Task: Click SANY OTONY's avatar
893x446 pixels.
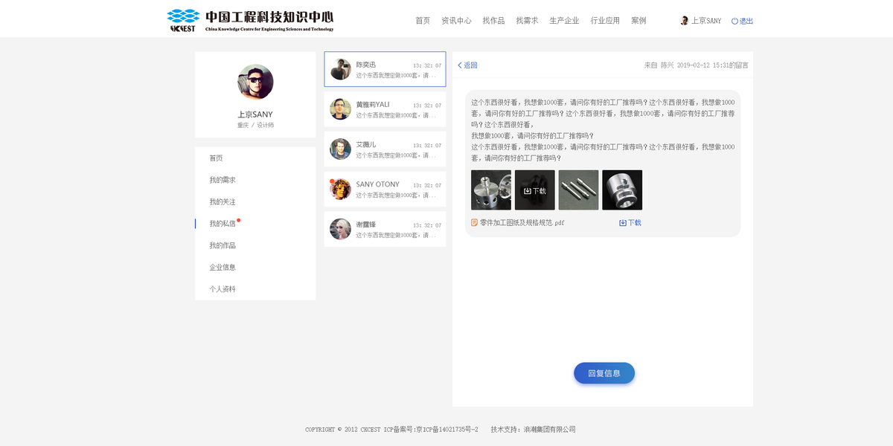Action: [x=340, y=189]
